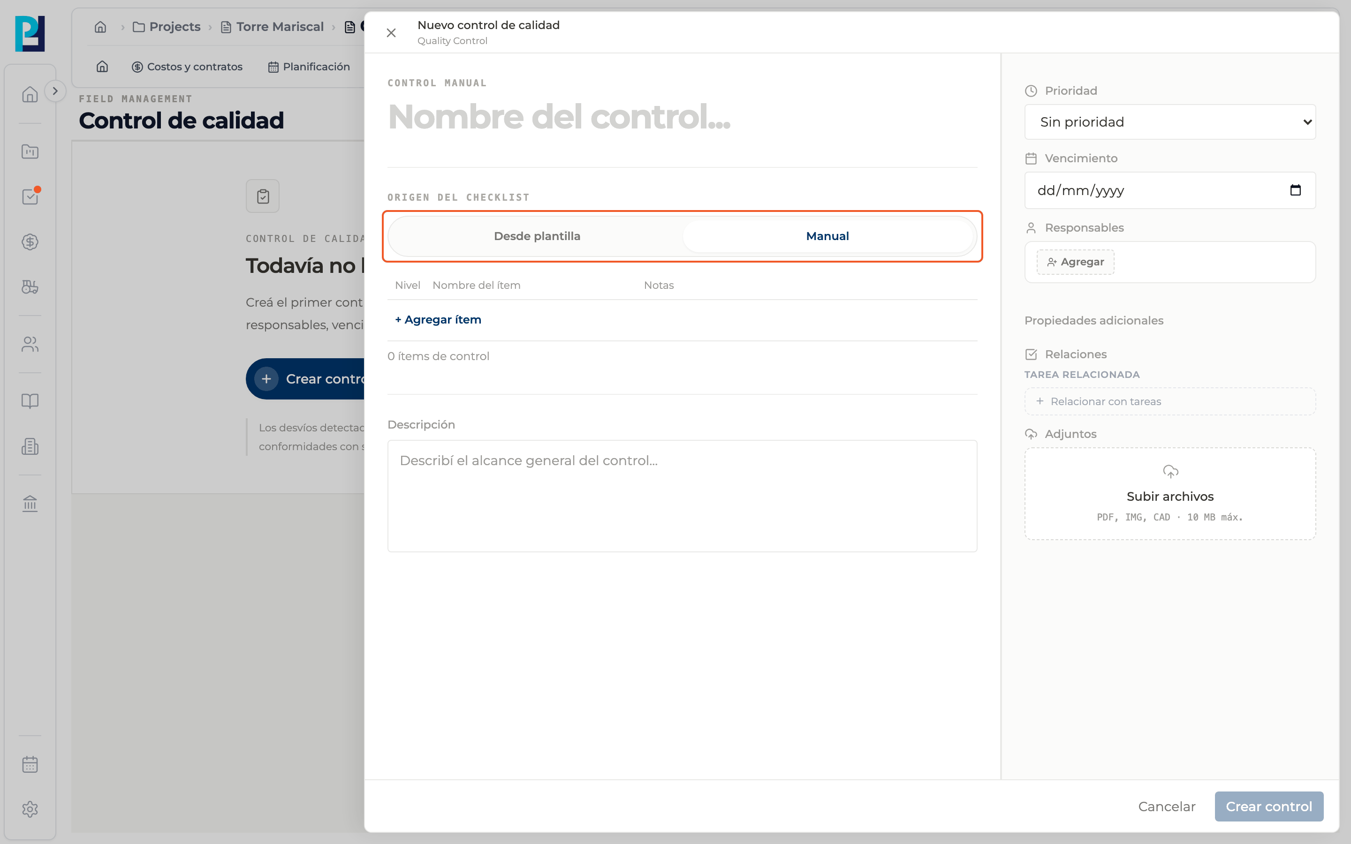Open the calendar icon in sidebar
Image resolution: width=1351 pixels, height=844 pixels.
tap(30, 764)
